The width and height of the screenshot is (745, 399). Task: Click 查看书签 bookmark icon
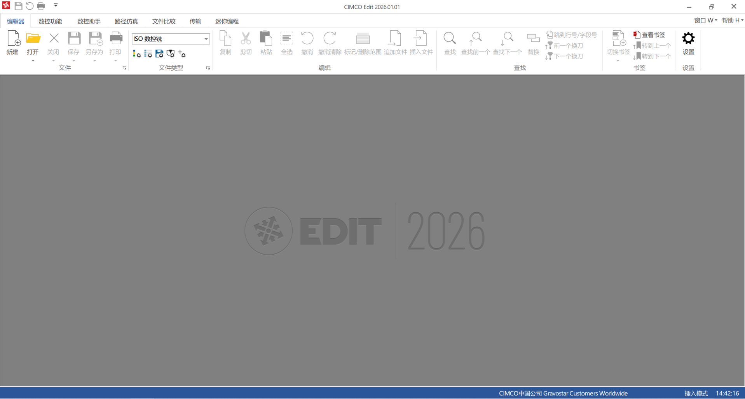(637, 35)
